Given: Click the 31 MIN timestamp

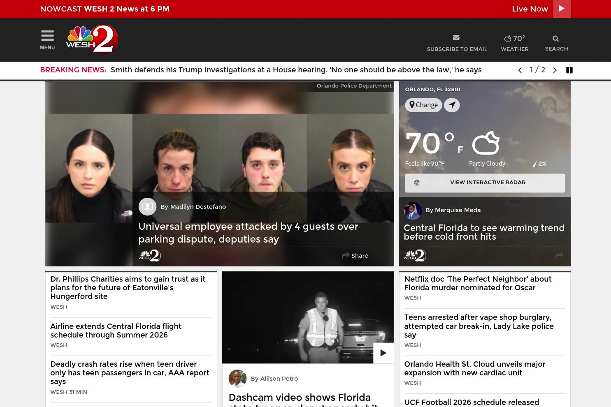Looking at the screenshot, I should (78, 392).
